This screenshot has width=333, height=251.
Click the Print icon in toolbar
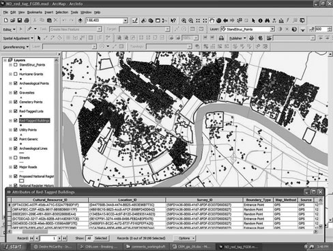point(27,21)
